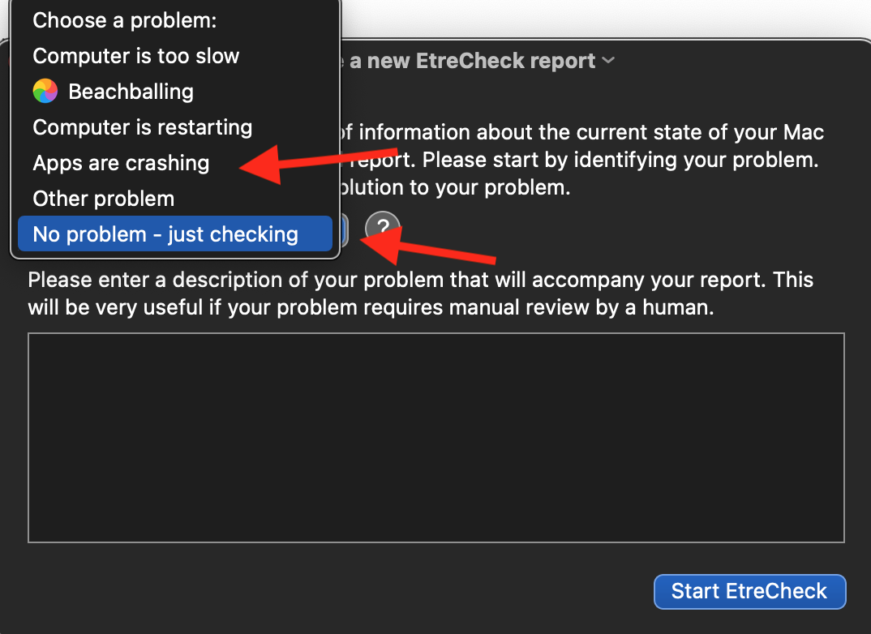This screenshot has width=871, height=634.
Task: Expand the chevron beside EtreCheck report title
Action: [609, 61]
